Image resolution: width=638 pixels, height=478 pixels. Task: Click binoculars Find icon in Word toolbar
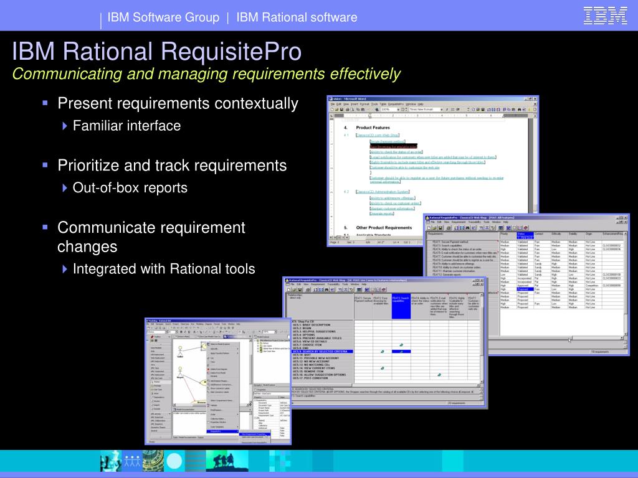(520, 110)
